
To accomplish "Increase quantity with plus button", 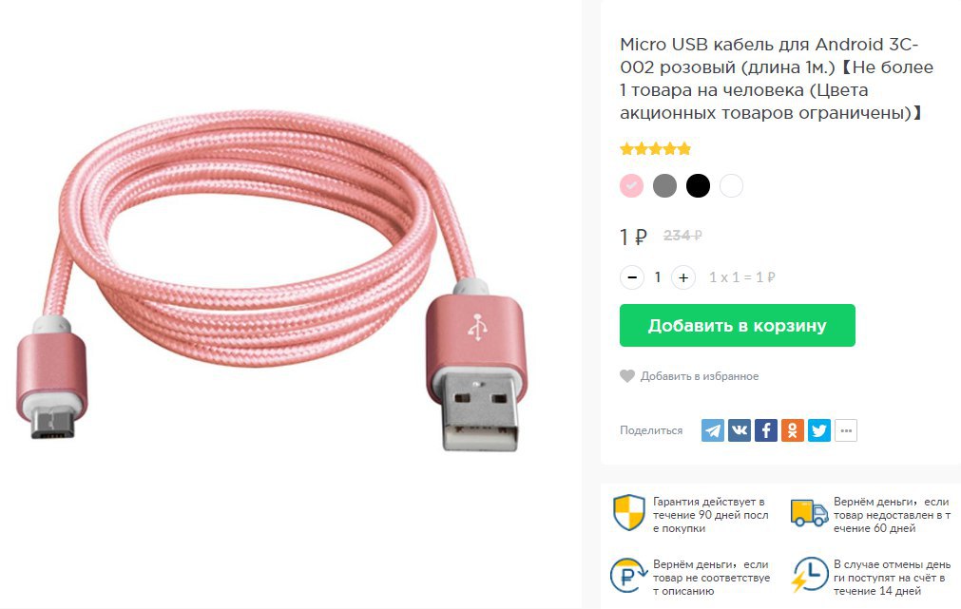I will click(683, 277).
